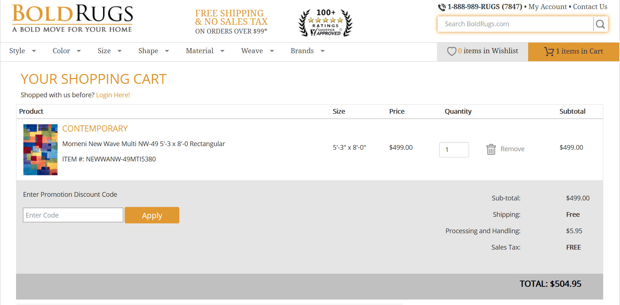Open the Color dropdown menu

[66, 51]
